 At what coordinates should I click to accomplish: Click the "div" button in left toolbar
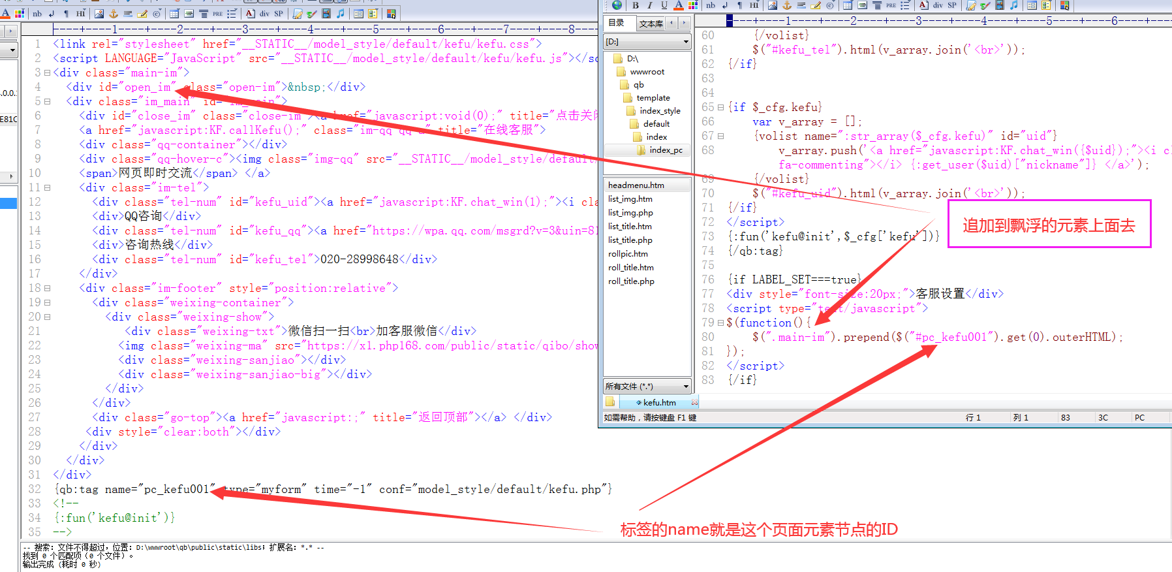click(264, 13)
